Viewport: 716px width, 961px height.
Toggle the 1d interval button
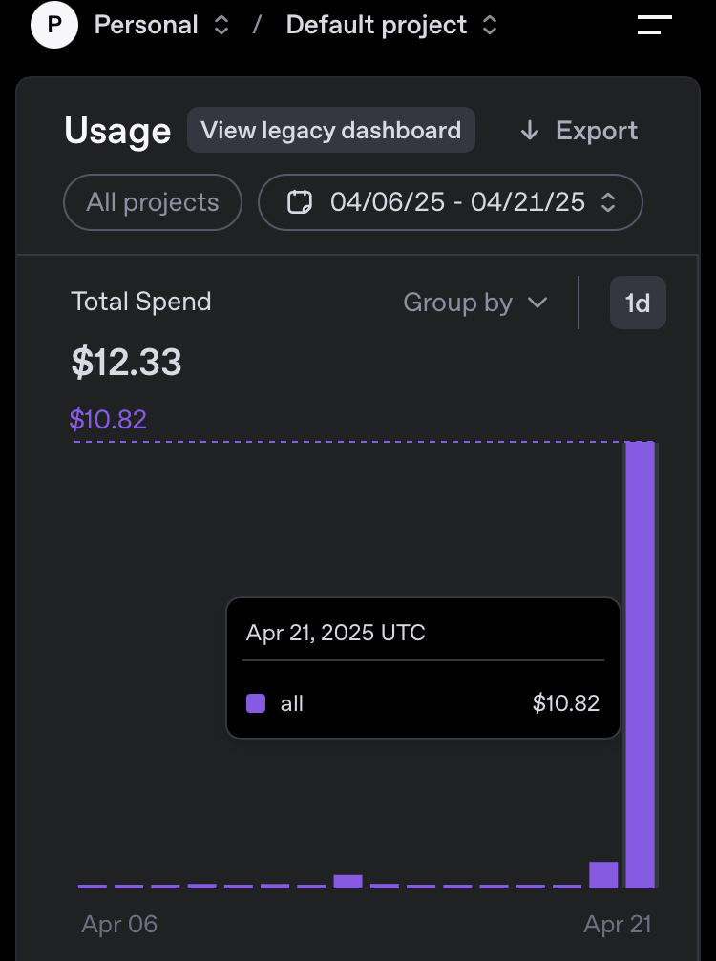pos(638,303)
